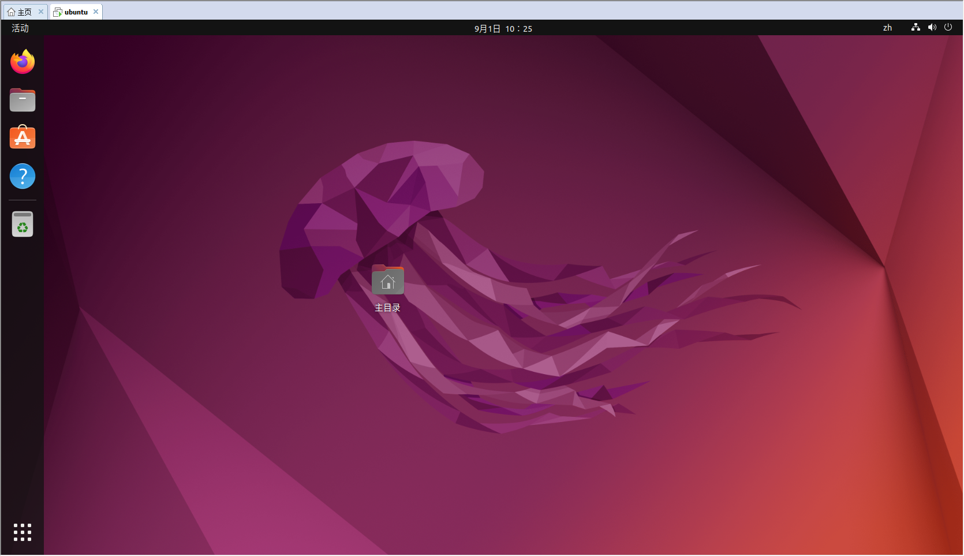The image size is (964, 556).
Task: Open the date and time calendar
Action: coord(503,28)
